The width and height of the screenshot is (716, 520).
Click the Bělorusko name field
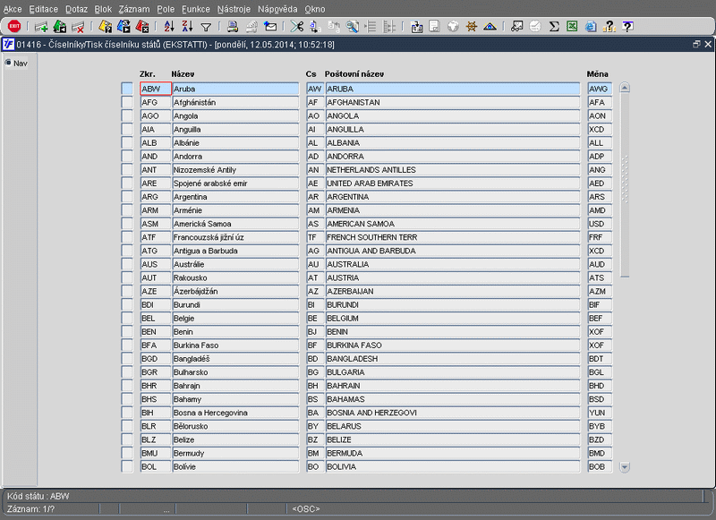[x=235, y=426]
